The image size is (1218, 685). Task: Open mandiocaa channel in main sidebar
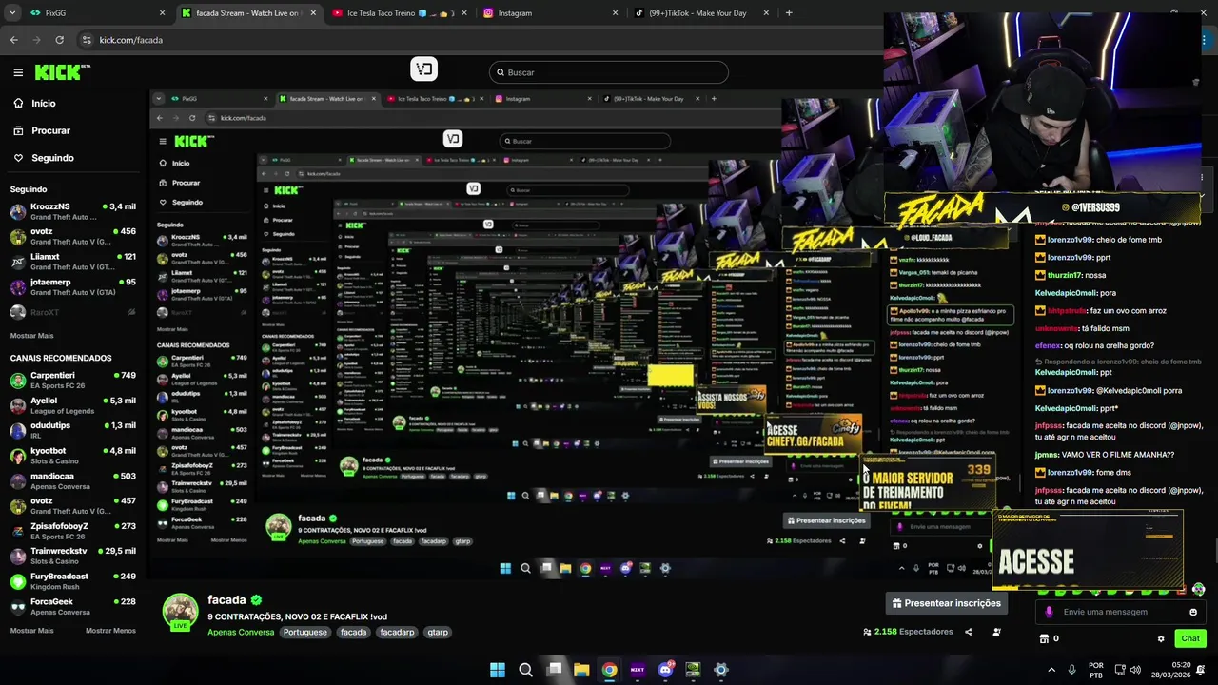coord(72,480)
